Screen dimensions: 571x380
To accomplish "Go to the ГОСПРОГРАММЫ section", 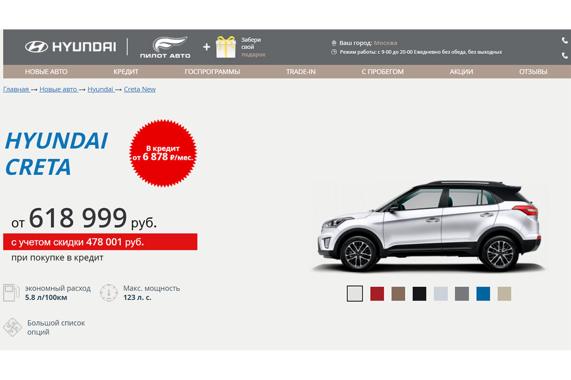I will [212, 72].
